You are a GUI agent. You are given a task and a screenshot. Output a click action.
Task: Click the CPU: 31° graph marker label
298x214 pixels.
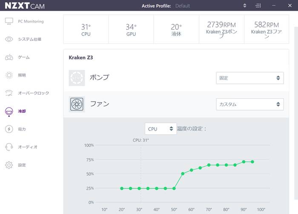pos(141,140)
